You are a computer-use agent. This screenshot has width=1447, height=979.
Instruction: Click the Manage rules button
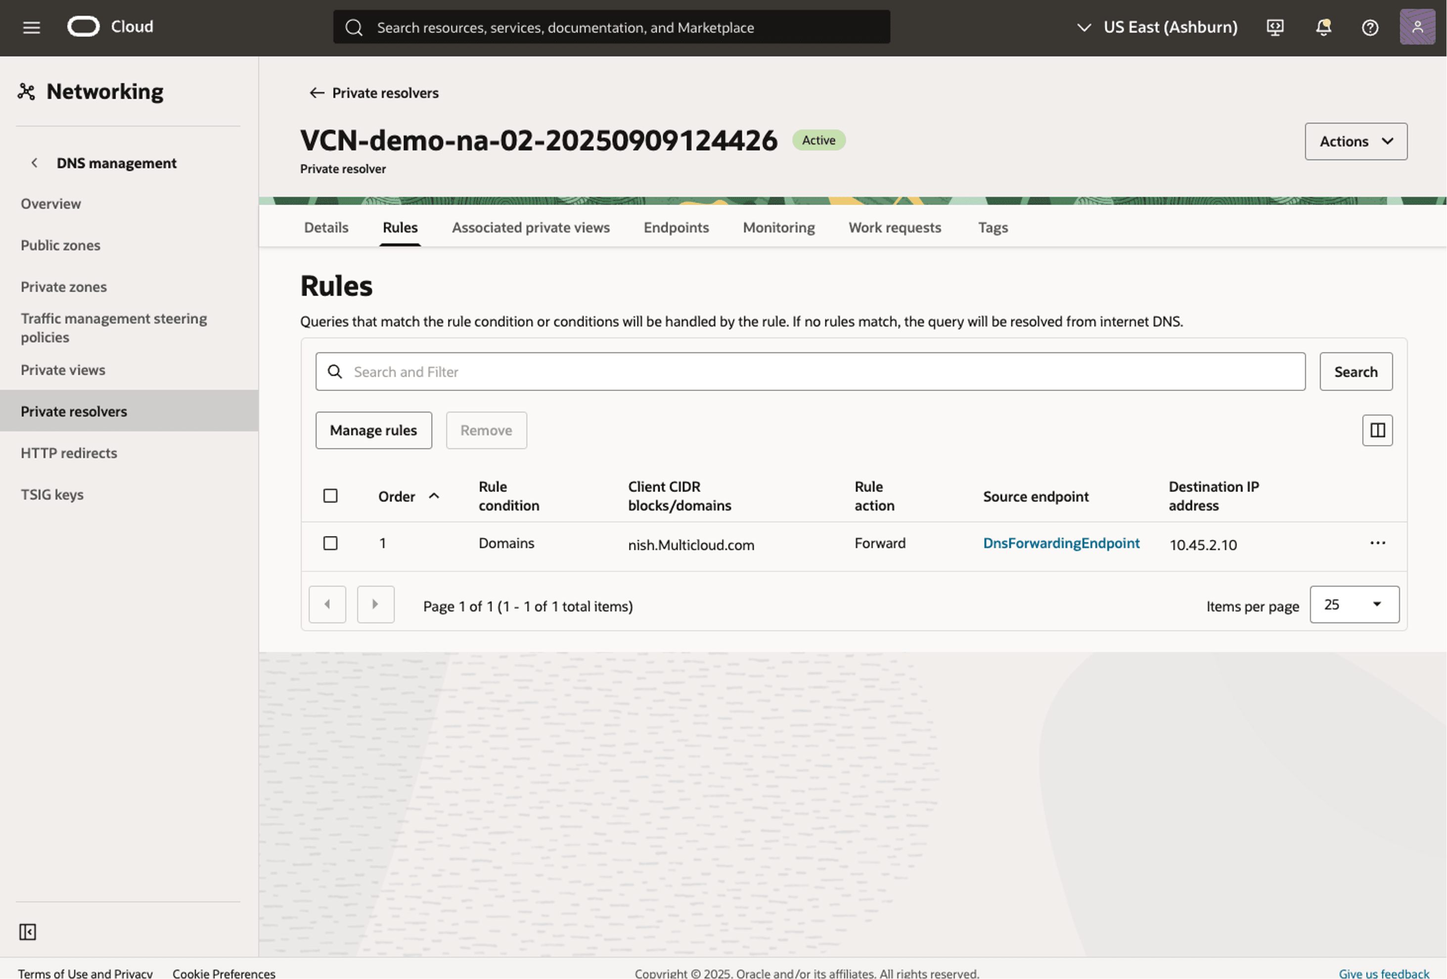coord(373,430)
